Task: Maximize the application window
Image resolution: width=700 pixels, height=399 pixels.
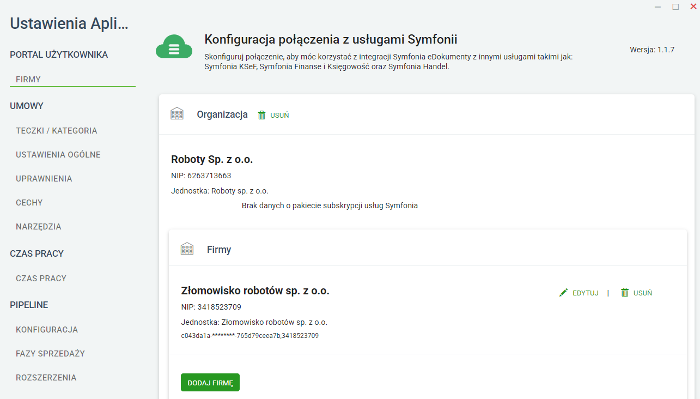Action: coord(675,7)
